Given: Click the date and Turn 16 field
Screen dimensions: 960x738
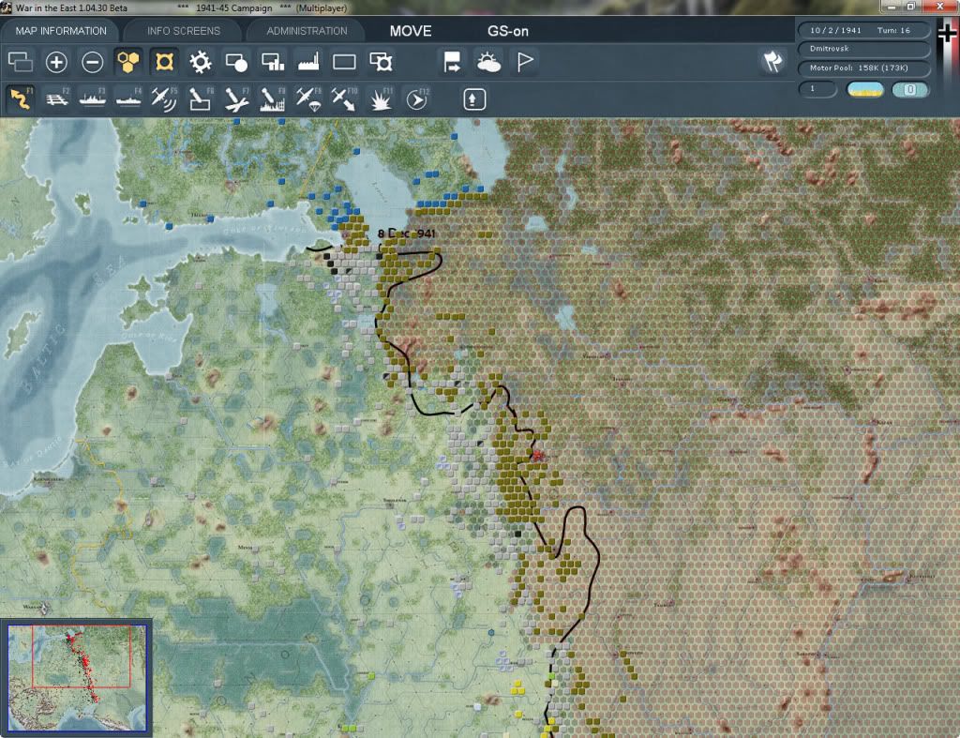Looking at the screenshot, I should pyautogui.click(x=862, y=30).
